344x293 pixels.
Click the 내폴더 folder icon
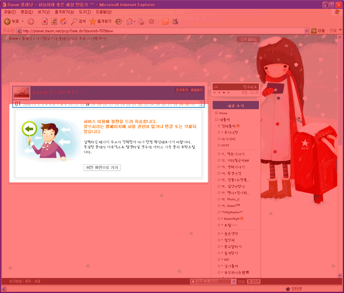(x=216, y=119)
